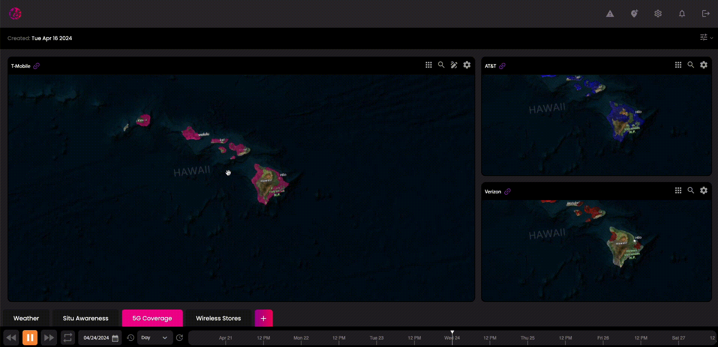718x347 pixels.
Task: Pause the timeline playback
Action: [30, 338]
